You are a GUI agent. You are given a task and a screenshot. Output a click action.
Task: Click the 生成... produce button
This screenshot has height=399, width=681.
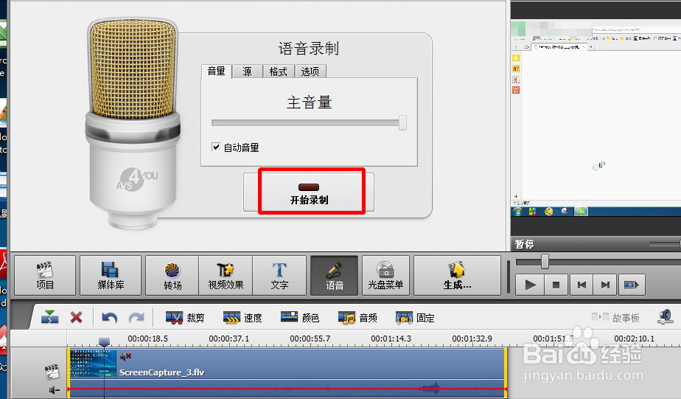pos(458,276)
